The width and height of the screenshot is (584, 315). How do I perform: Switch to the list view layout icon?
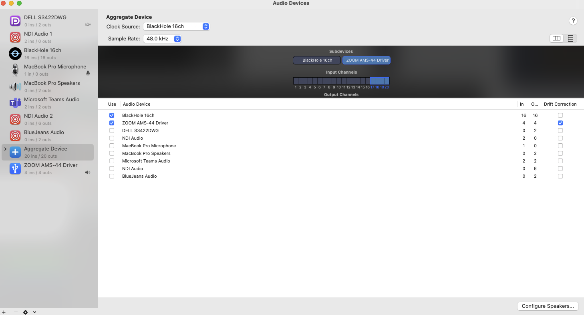click(x=570, y=38)
